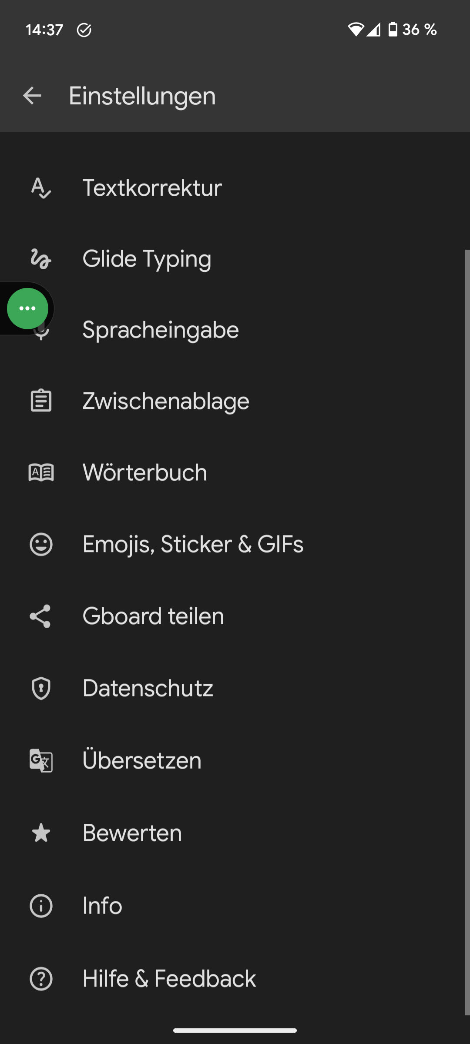Open the Spracheingabe menu entry
Viewport: 470px width, 1044px height.
click(161, 330)
